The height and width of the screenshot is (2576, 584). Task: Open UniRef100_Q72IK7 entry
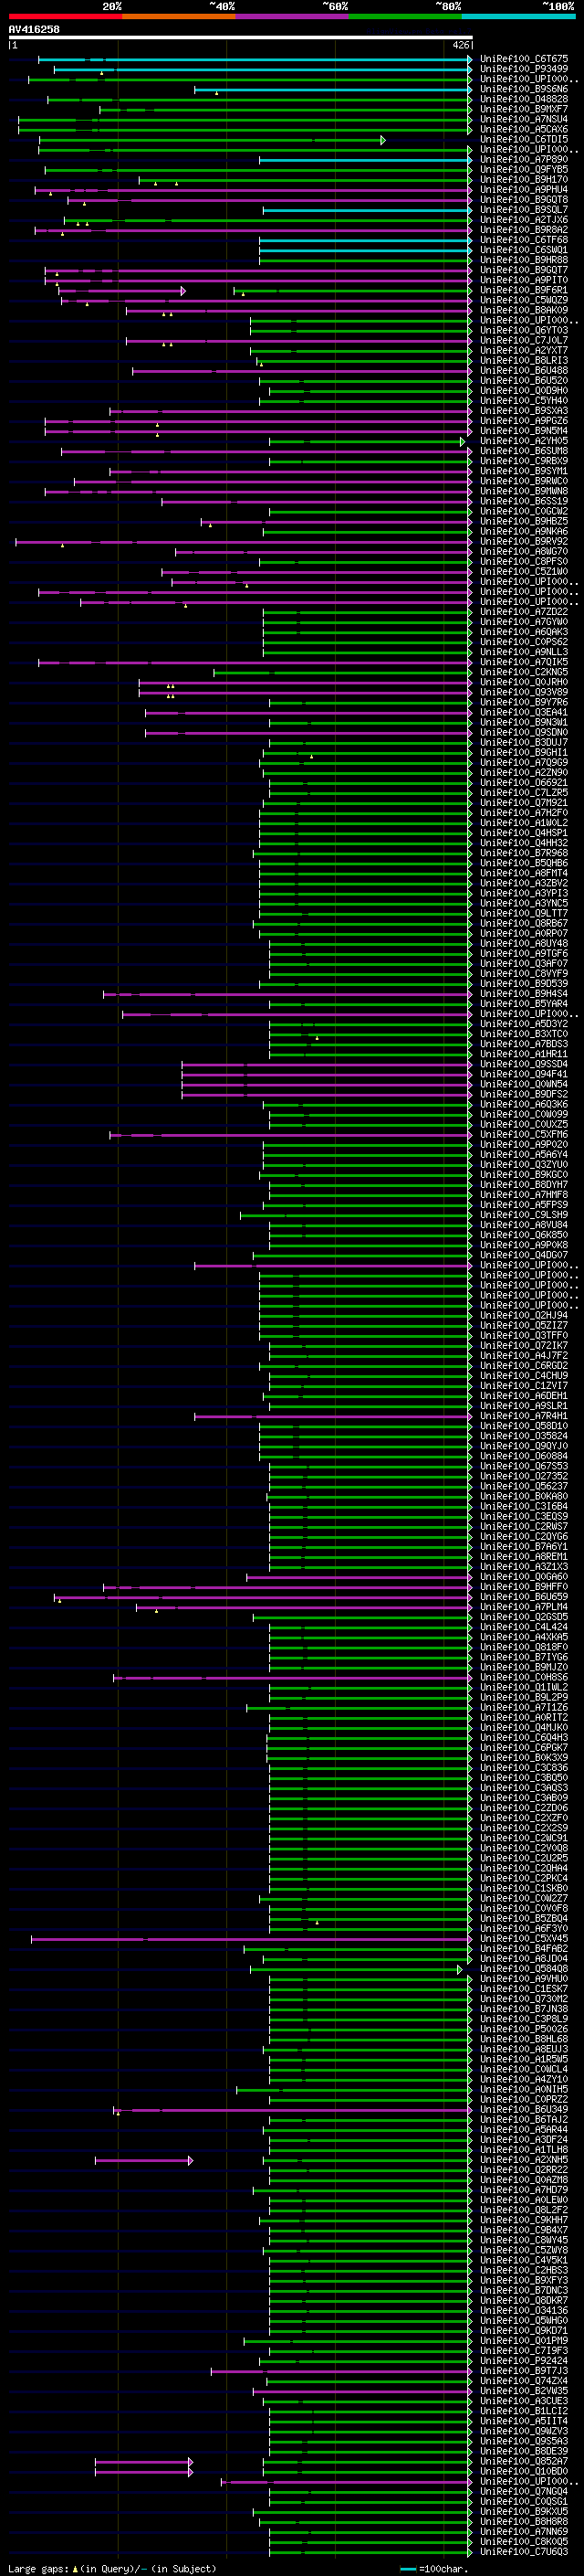click(x=523, y=1346)
